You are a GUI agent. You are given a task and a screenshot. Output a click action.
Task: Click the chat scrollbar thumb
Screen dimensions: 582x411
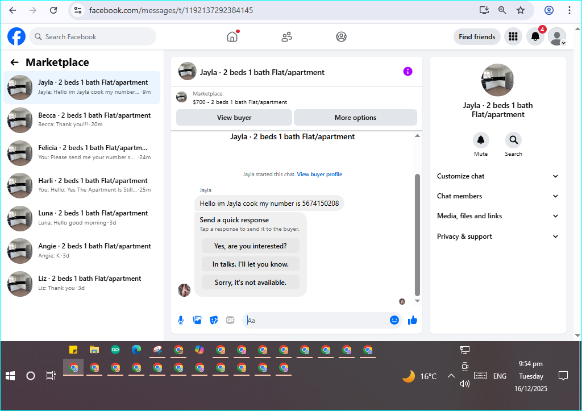tap(417, 235)
